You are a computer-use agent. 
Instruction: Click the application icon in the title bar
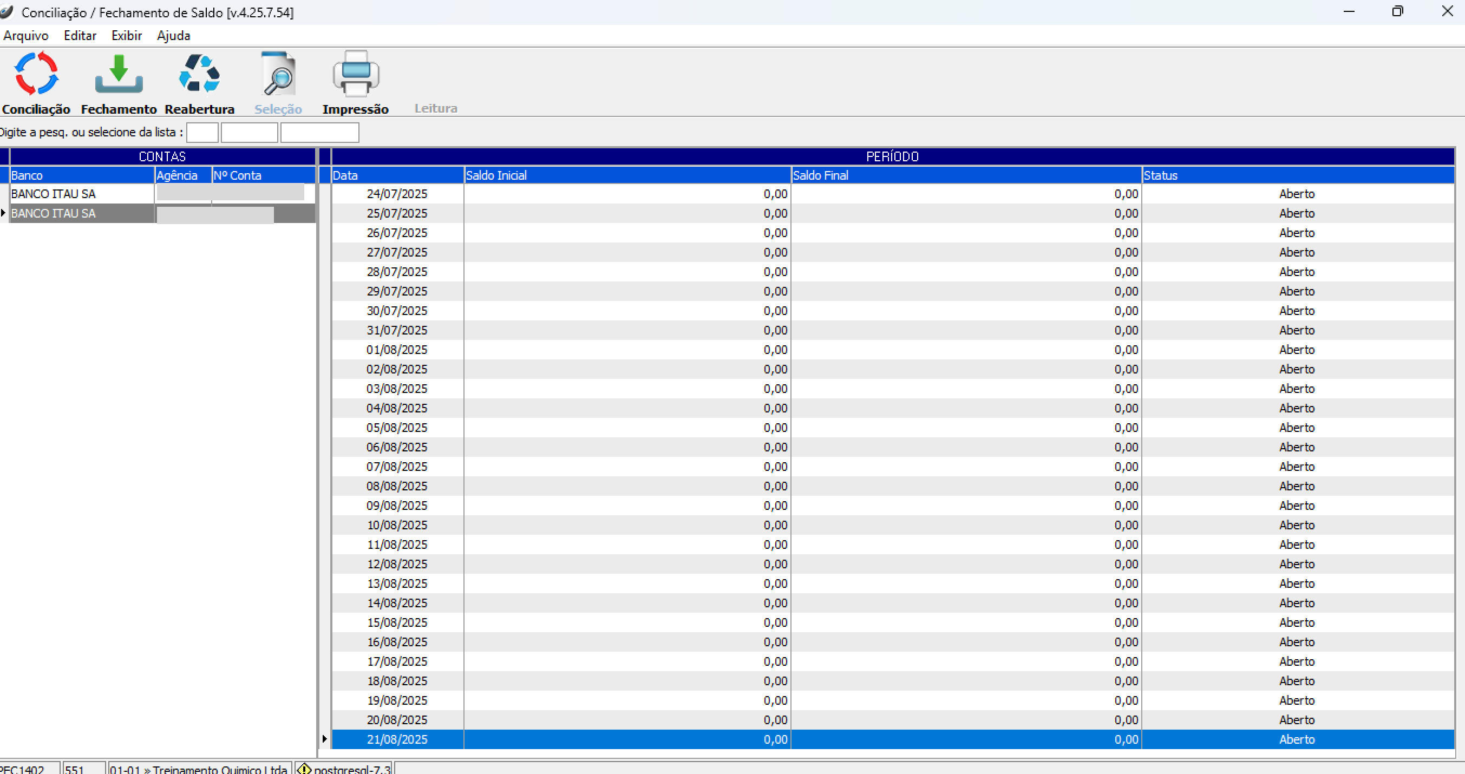(x=6, y=12)
